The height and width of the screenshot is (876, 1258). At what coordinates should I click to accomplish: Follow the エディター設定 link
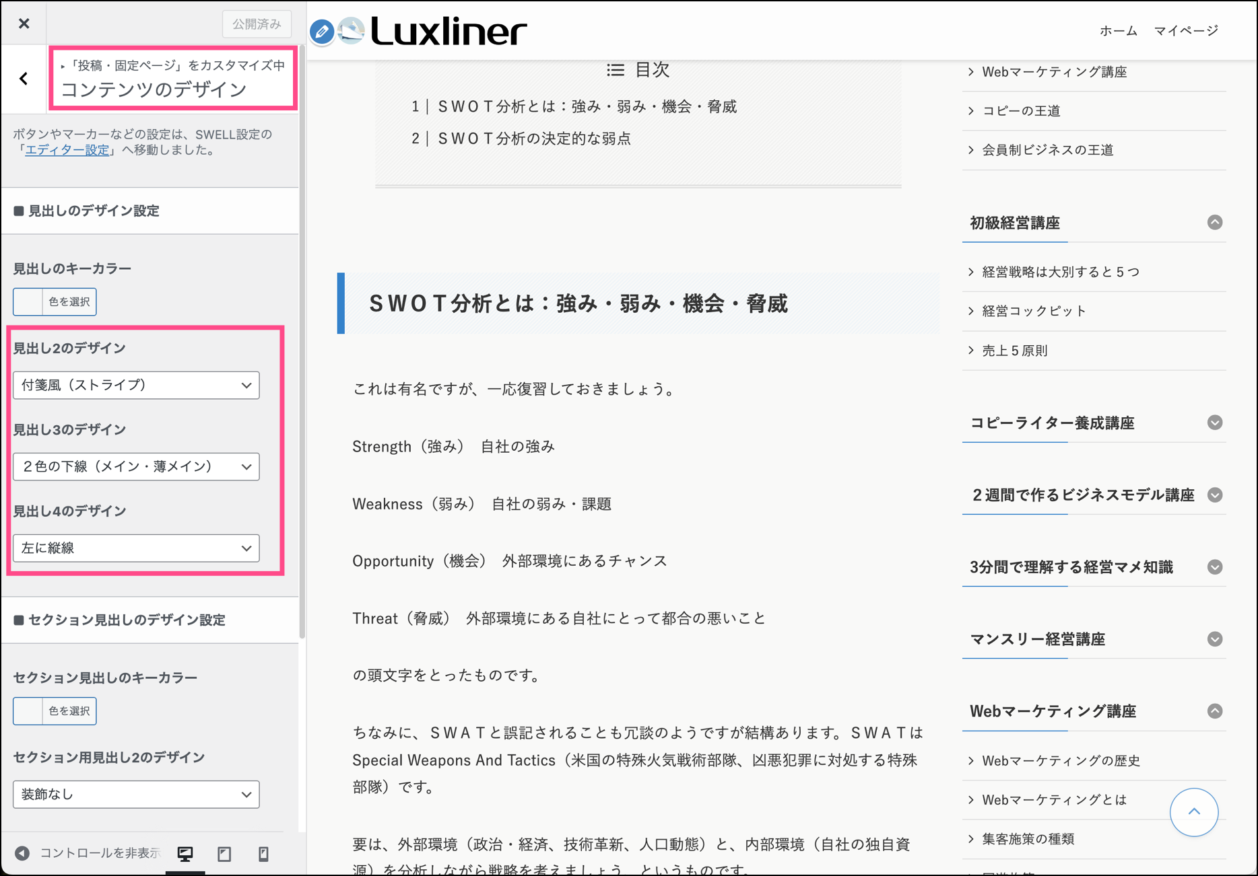coord(67,150)
